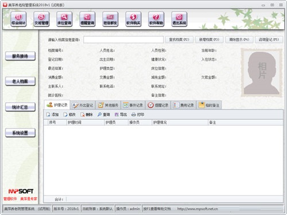The image size is (287, 215).
Task: Click the 新增档案 (F3) button
Action: tap(209, 40)
